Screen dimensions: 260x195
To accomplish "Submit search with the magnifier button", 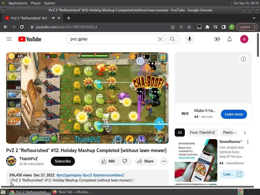I will pyautogui.click(x=172, y=39).
